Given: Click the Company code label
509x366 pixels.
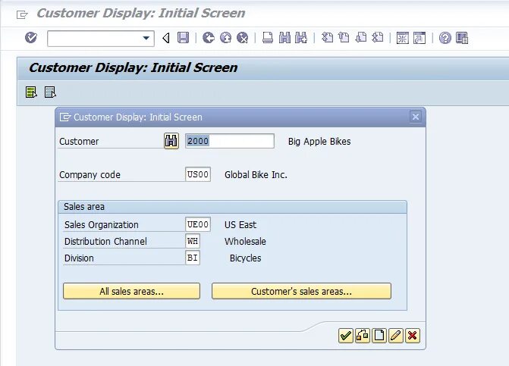Looking at the screenshot, I should [90, 175].
